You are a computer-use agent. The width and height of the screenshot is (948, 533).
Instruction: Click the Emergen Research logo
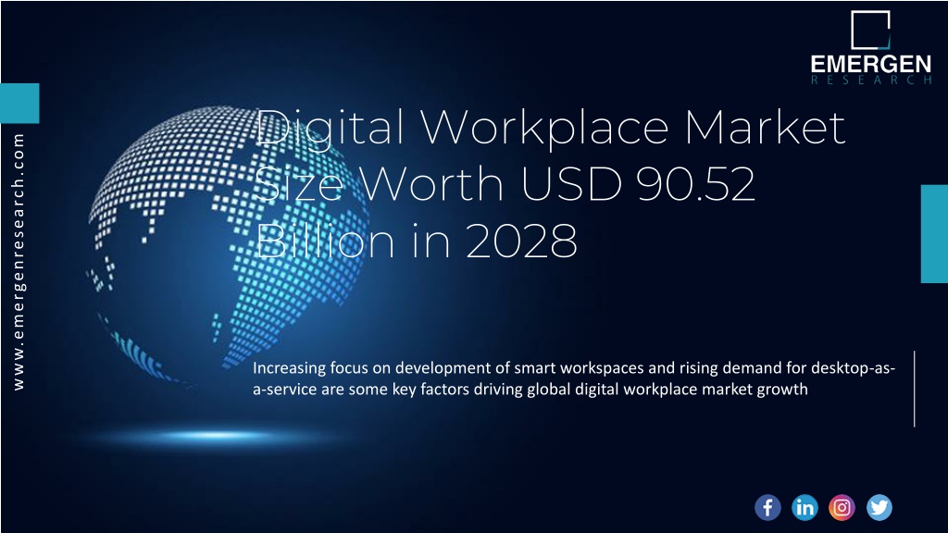pos(870,48)
